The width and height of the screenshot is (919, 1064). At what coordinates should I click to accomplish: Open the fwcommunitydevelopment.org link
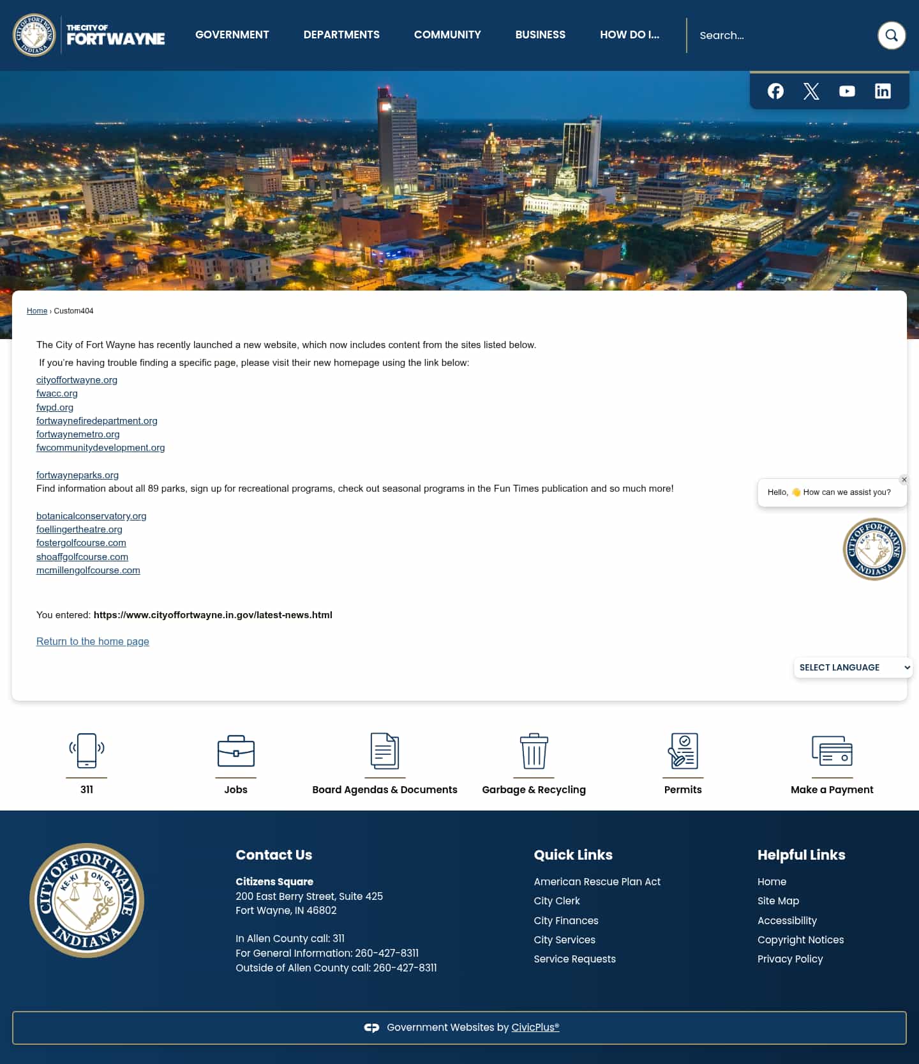[x=101, y=448]
